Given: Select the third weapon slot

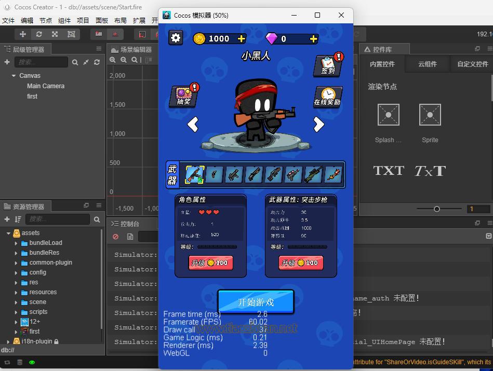Looking at the screenshot, I should point(234,175).
